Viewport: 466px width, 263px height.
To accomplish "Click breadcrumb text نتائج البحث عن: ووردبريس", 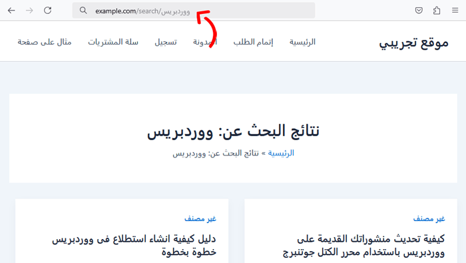I will click(216, 153).
